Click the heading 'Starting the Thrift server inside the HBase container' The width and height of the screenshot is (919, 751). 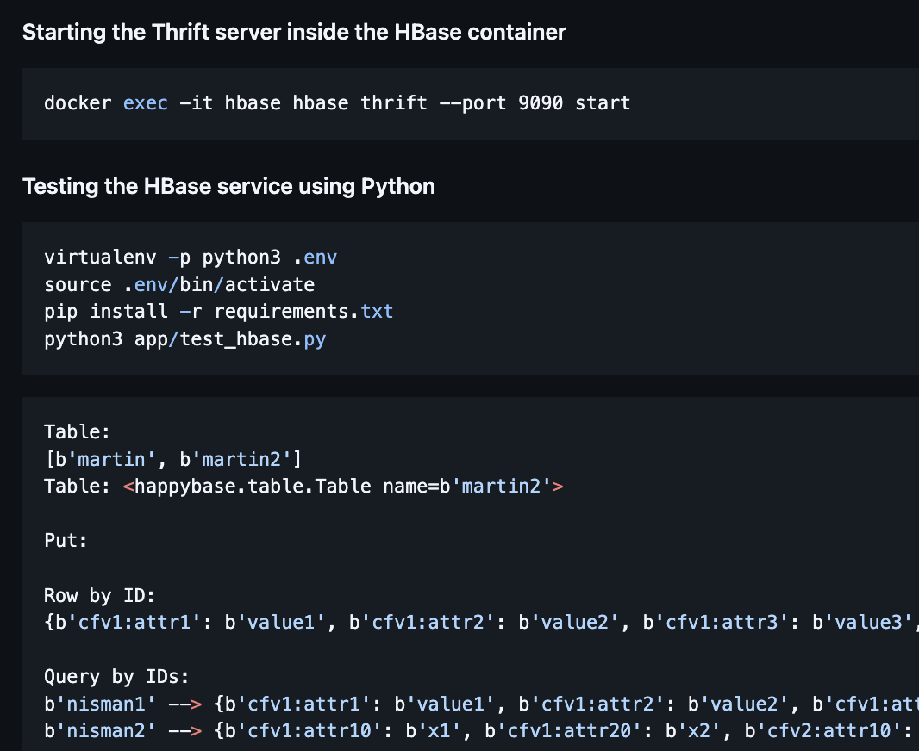(x=294, y=32)
